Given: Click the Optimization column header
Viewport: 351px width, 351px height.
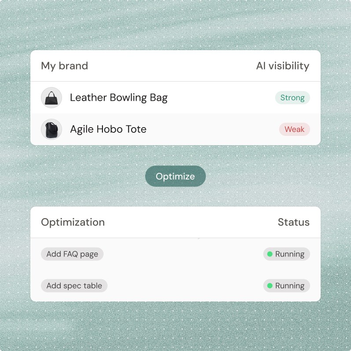Looking at the screenshot, I should tap(73, 222).
